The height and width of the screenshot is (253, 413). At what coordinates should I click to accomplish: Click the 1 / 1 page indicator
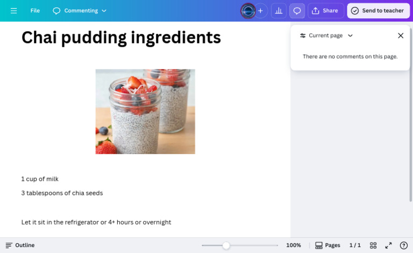[x=355, y=245]
